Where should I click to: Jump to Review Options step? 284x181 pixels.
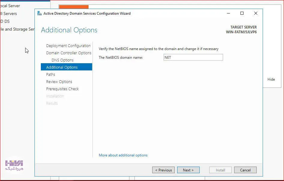tap(59, 82)
